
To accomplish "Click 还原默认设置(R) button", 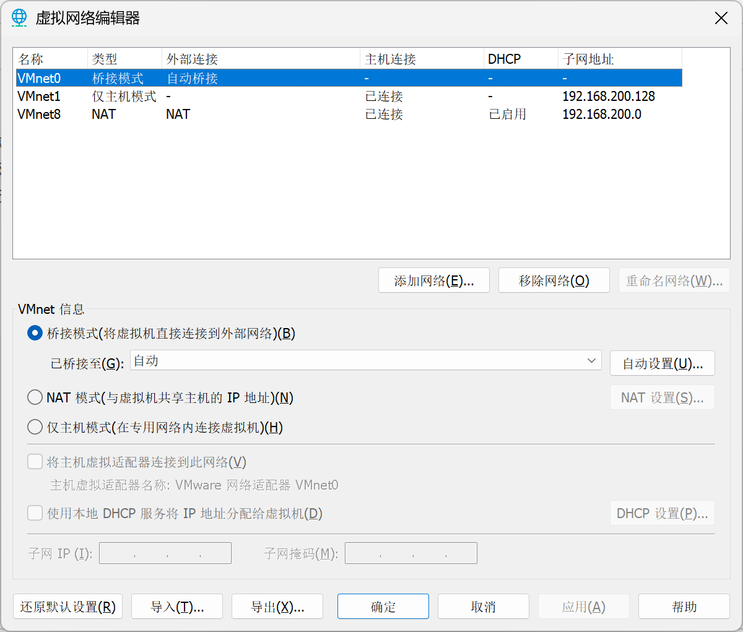I will pos(68,607).
